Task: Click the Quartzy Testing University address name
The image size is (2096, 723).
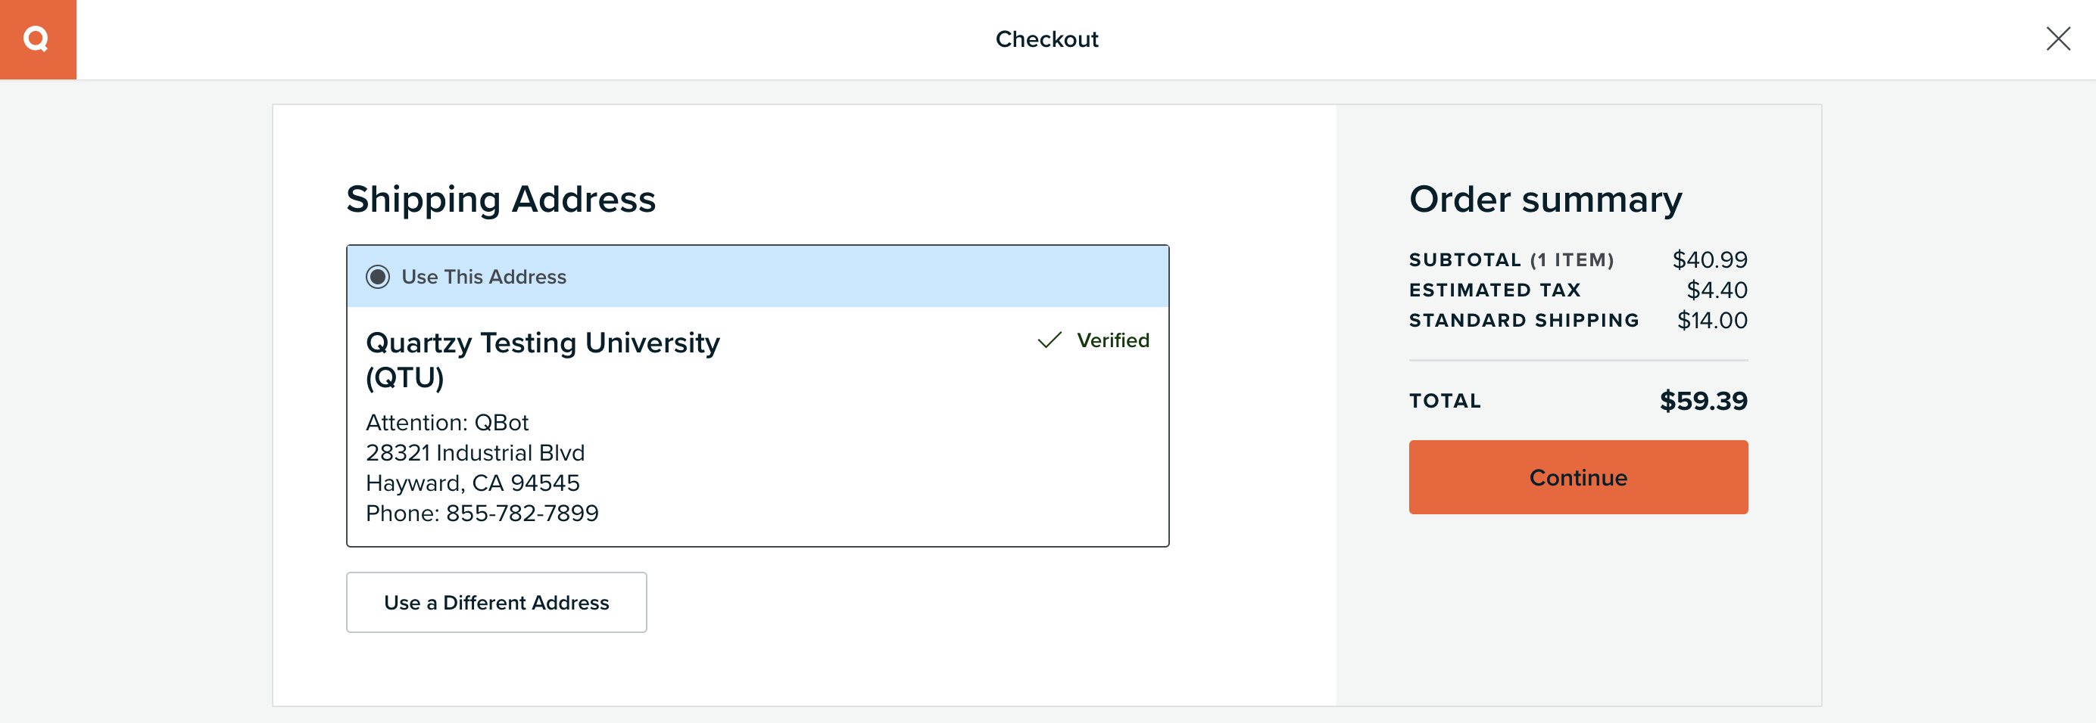Action: (x=543, y=360)
